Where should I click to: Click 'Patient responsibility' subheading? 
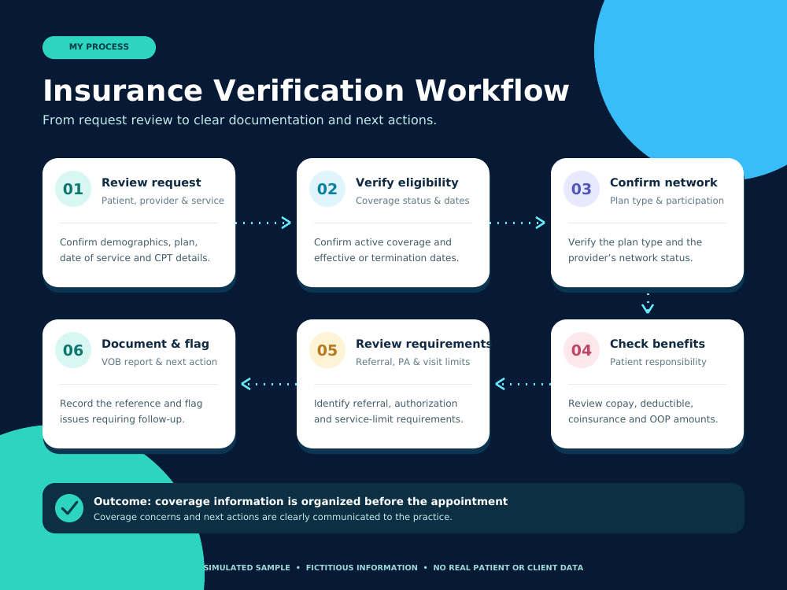(658, 362)
